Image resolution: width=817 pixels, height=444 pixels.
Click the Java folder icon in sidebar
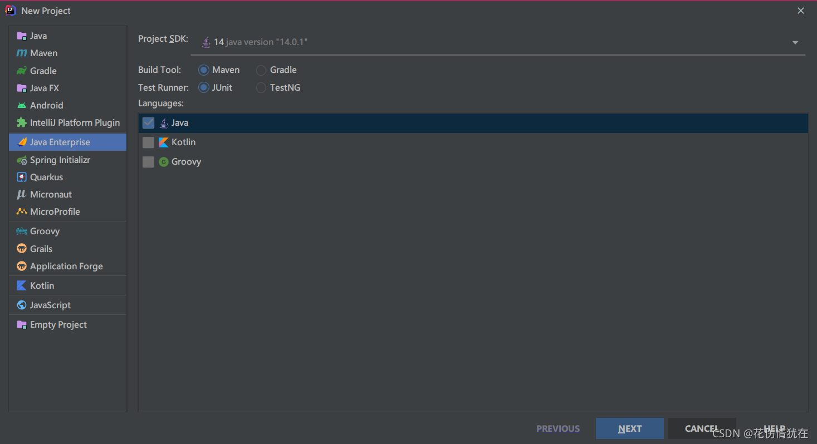point(22,36)
